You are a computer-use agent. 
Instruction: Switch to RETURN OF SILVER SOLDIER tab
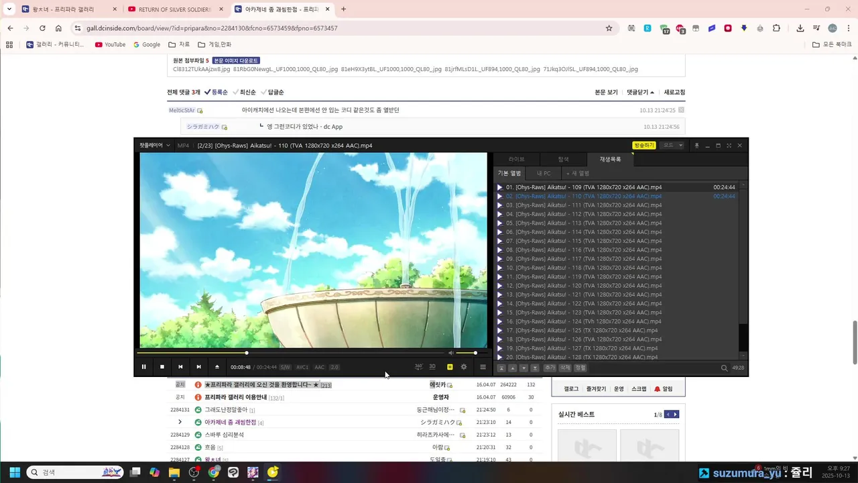(x=175, y=9)
